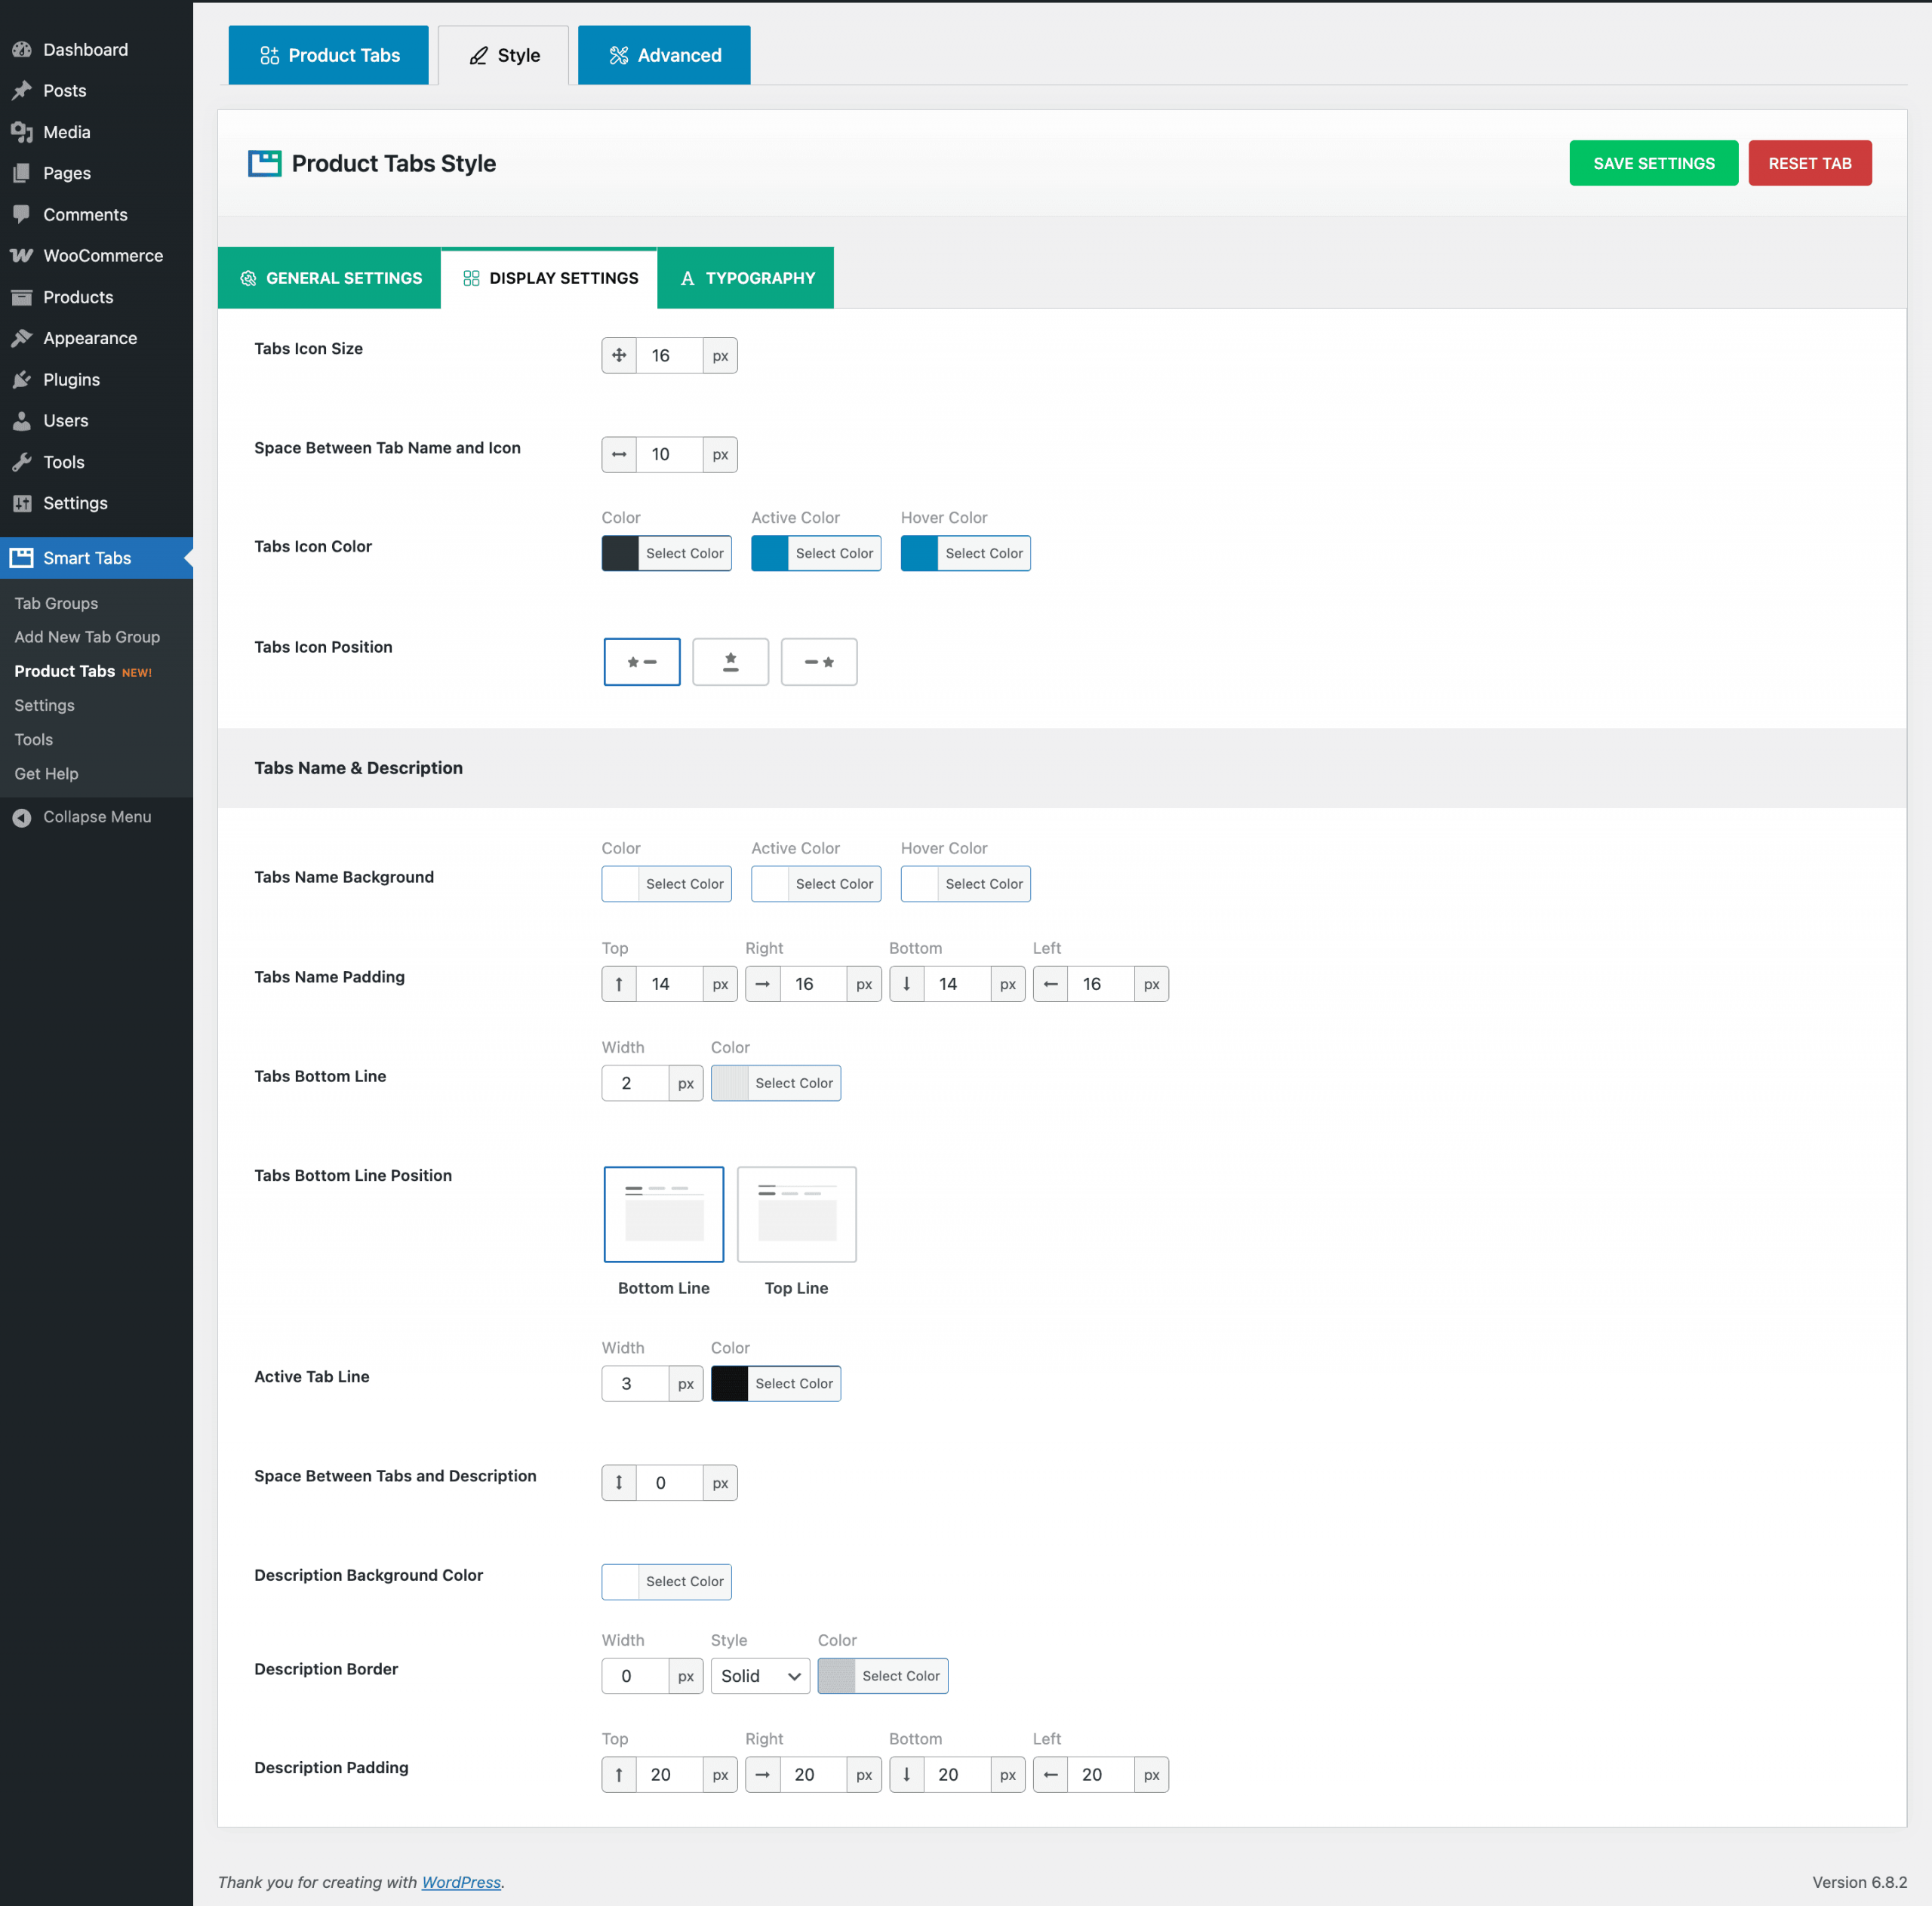This screenshot has height=1906, width=1932.
Task: Click the Posts pin icon
Action: [22, 90]
